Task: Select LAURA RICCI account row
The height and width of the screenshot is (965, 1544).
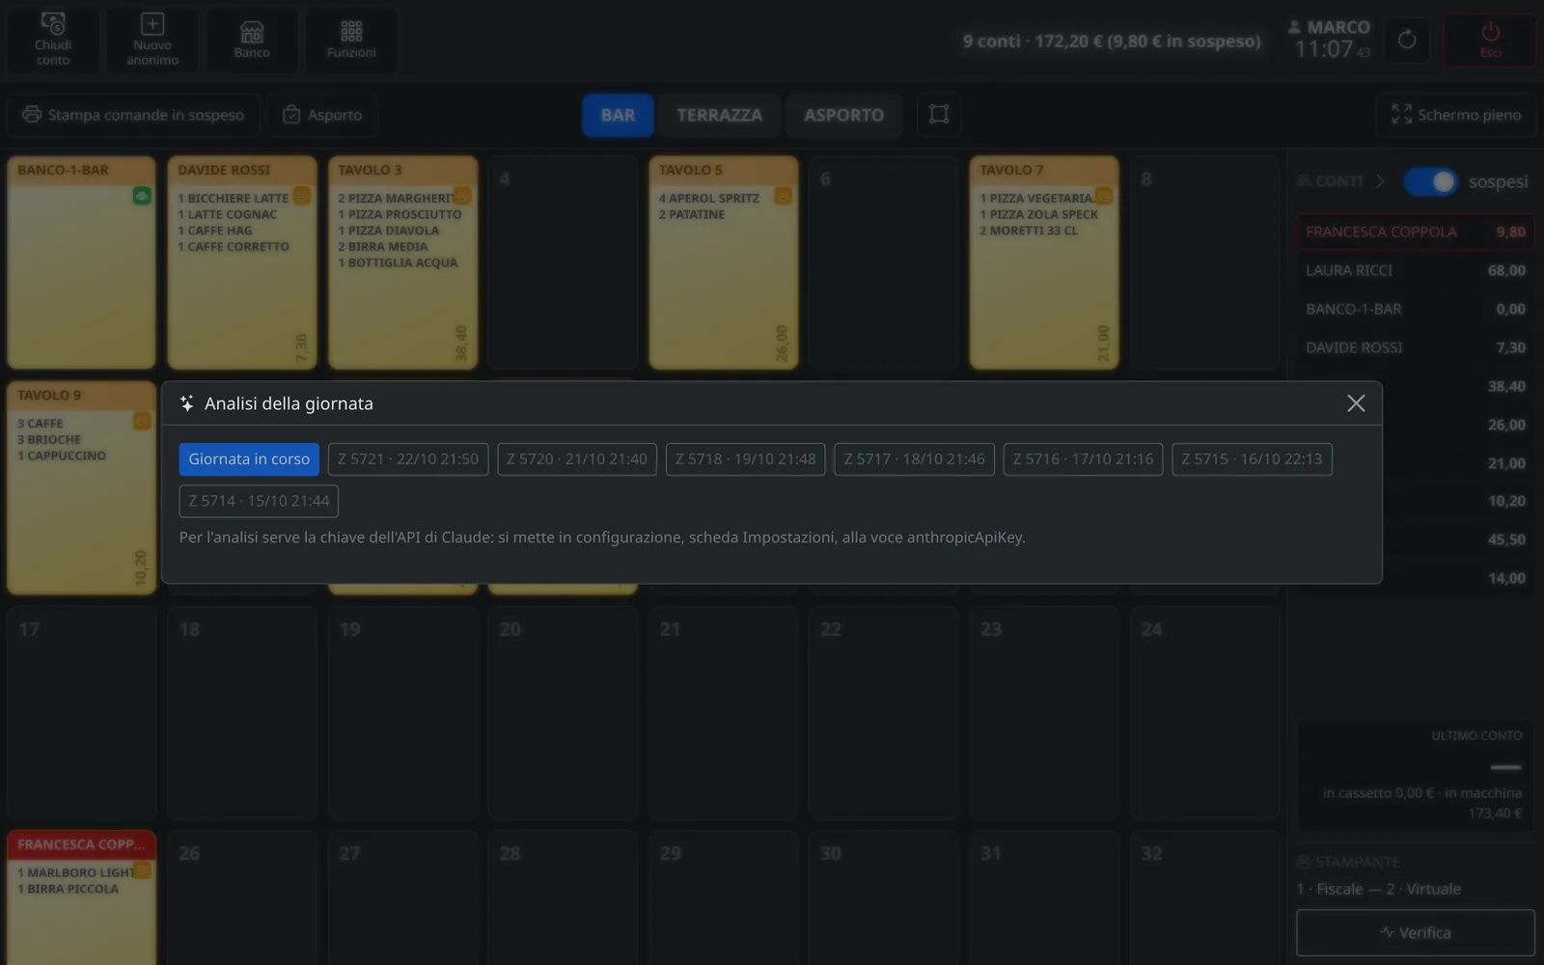Action: [1415, 270]
